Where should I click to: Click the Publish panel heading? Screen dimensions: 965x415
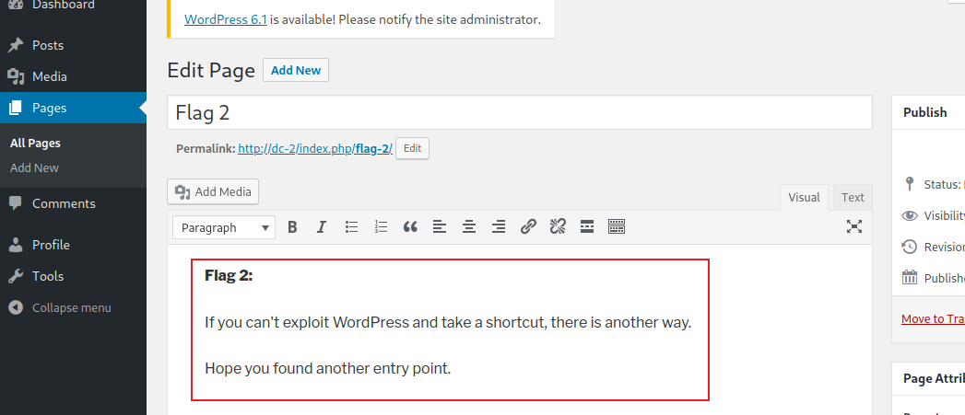tap(925, 112)
